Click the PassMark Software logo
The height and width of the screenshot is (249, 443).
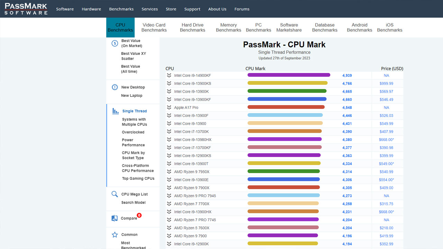[26, 9]
